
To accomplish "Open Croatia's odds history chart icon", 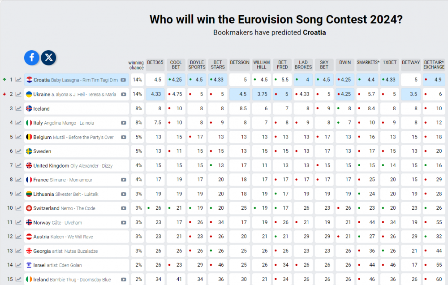I will [x=18, y=80].
